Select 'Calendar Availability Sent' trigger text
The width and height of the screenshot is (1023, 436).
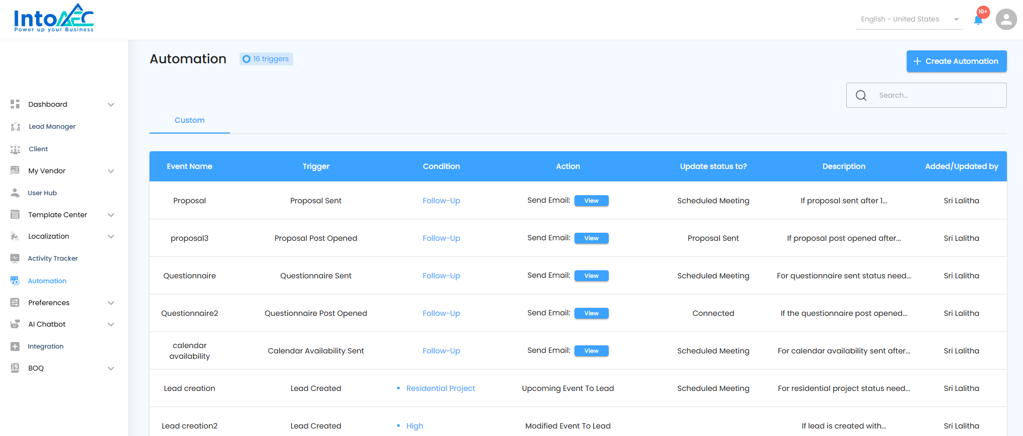pos(316,351)
